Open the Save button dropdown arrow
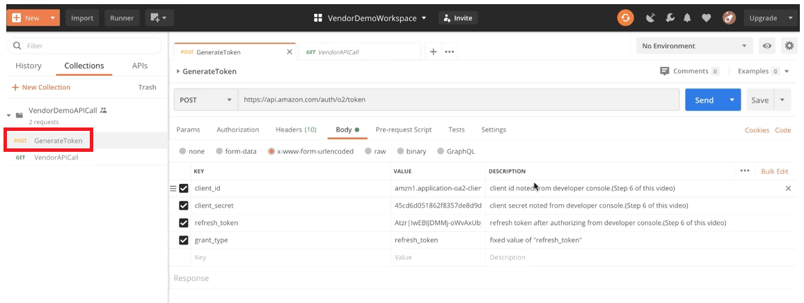The height and width of the screenshot is (303, 804). (x=782, y=100)
